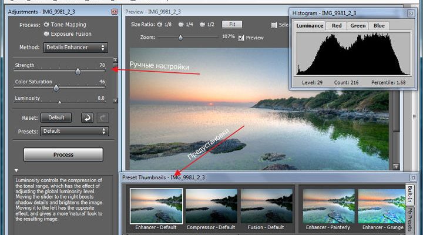Switch to the Red histogram tab
This screenshot has width=423, height=235.
tap(337, 26)
